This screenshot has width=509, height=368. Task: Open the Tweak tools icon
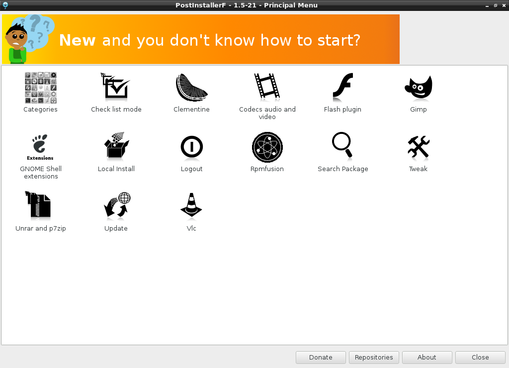tap(419, 147)
